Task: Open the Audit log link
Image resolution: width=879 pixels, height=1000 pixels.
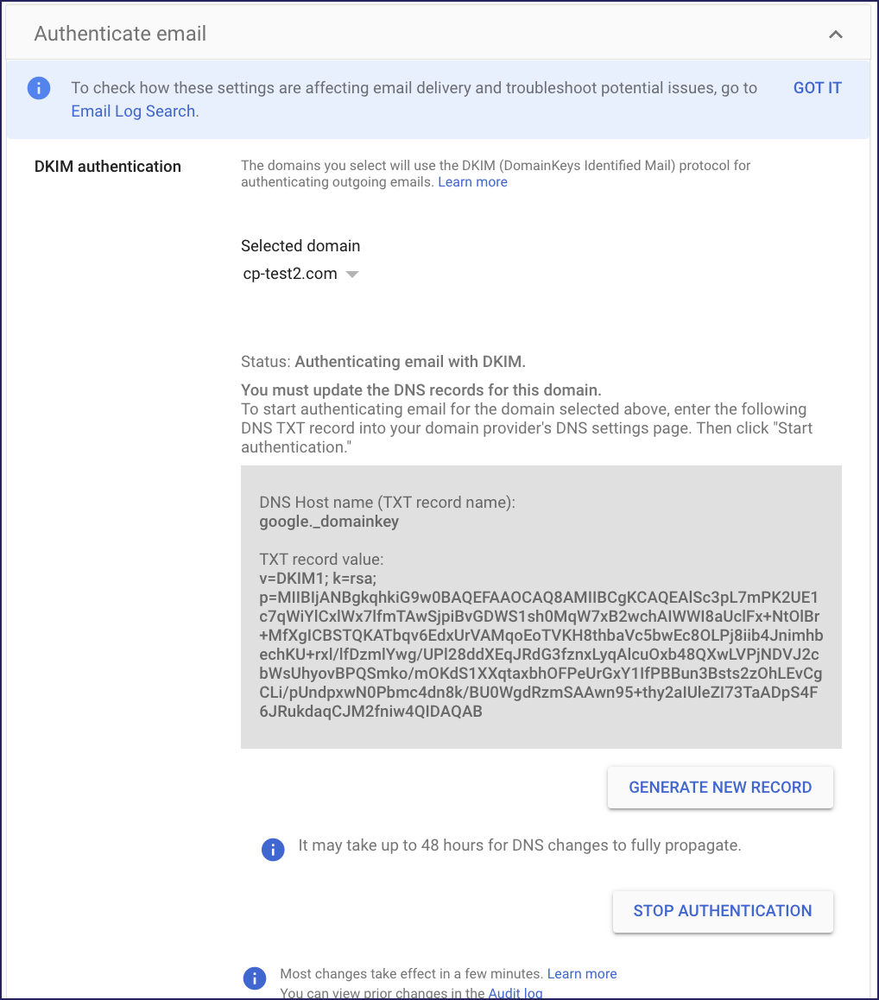Action: pyautogui.click(x=515, y=993)
